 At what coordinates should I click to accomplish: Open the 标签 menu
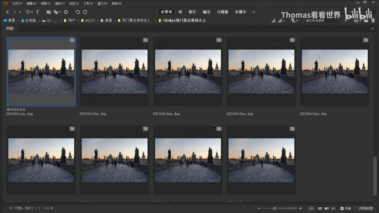click(x=74, y=4)
